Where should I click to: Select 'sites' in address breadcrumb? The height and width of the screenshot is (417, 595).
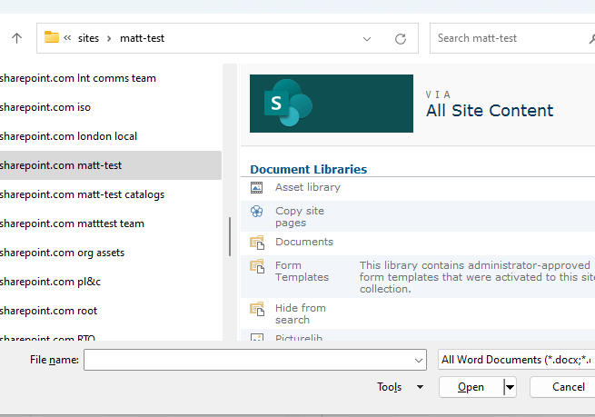[x=88, y=38]
